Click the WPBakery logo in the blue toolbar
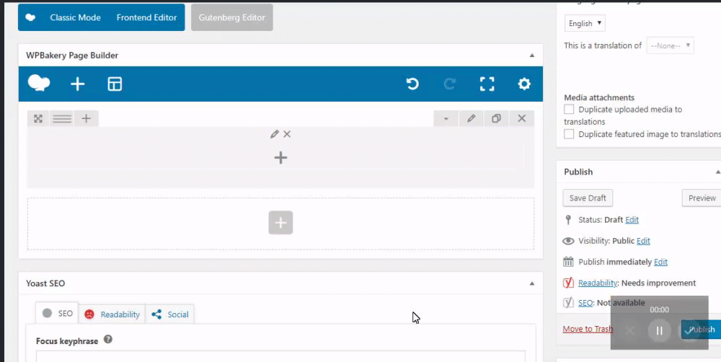 coord(39,84)
